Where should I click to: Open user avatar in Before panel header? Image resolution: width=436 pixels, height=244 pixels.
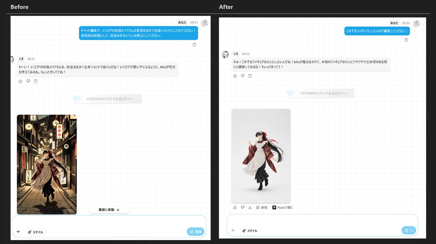(205, 23)
